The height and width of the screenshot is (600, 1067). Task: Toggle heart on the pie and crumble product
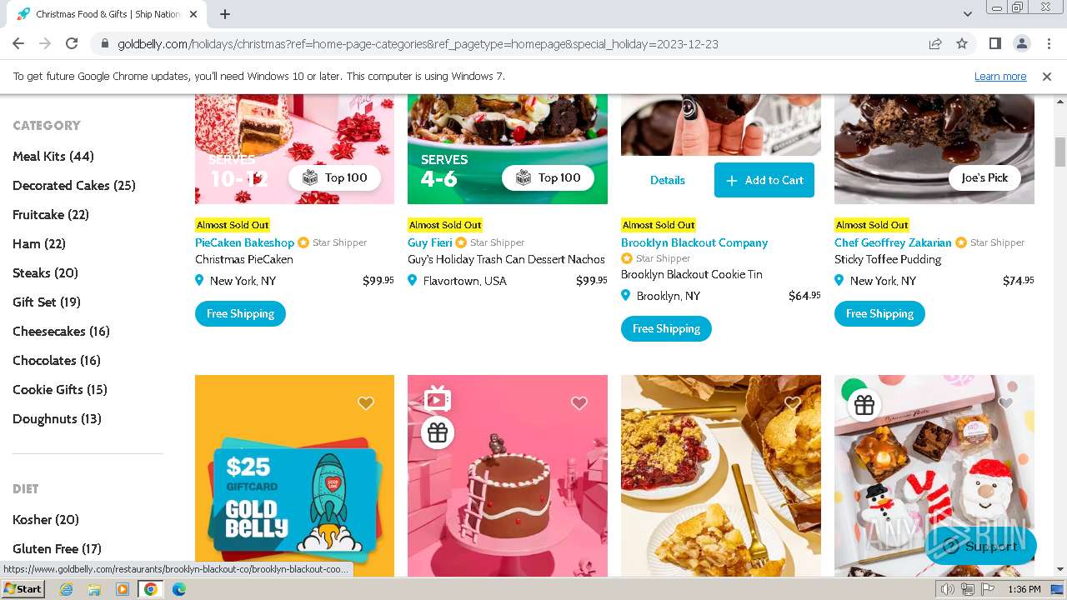(x=793, y=403)
